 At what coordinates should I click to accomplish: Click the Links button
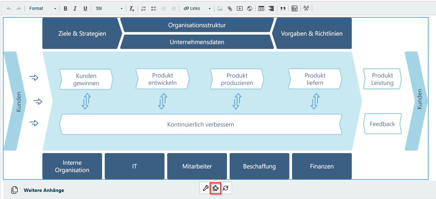[192, 8]
